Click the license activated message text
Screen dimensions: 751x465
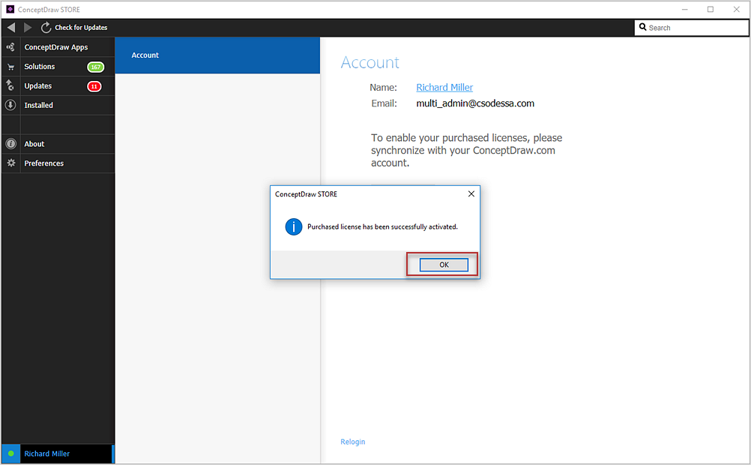click(x=382, y=226)
